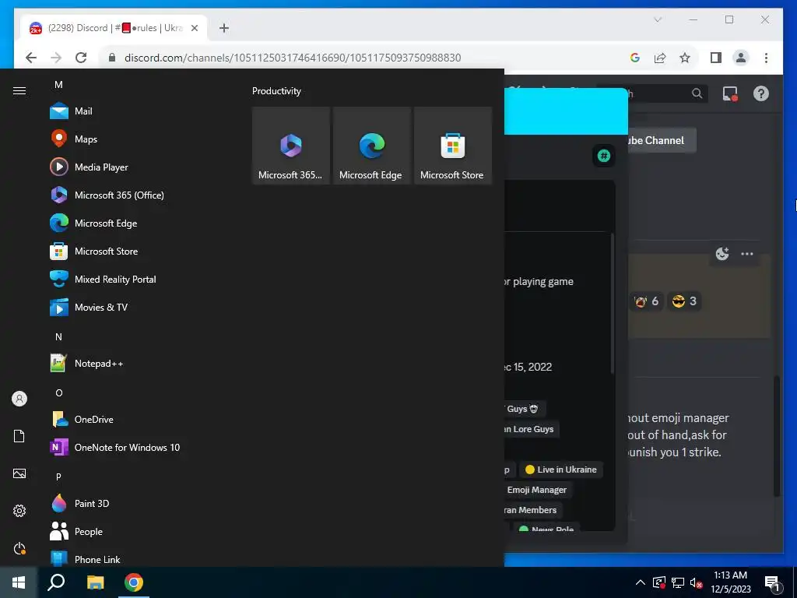Click the YouTube Channel button in Discord
The width and height of the screenshot is (797, 598).
(x=662, y=140)
